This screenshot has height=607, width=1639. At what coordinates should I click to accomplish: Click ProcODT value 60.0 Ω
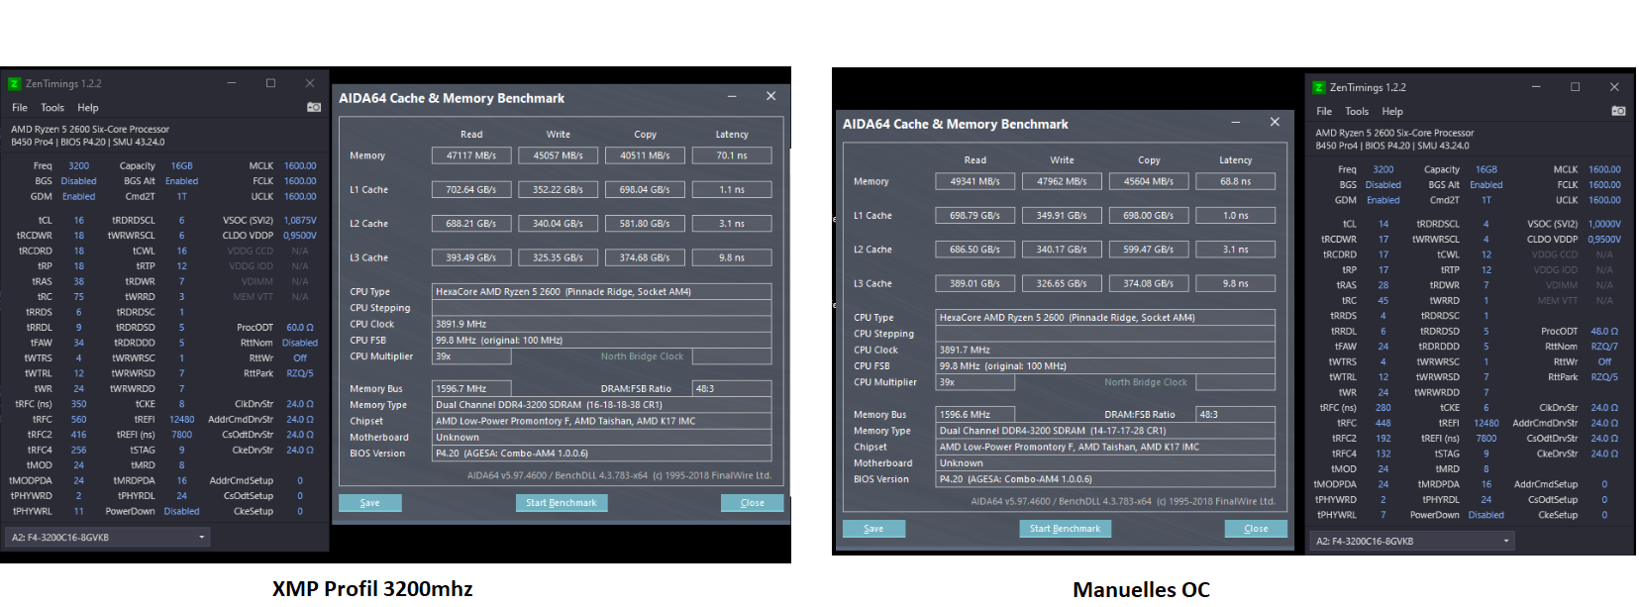[x=300, y=328]
